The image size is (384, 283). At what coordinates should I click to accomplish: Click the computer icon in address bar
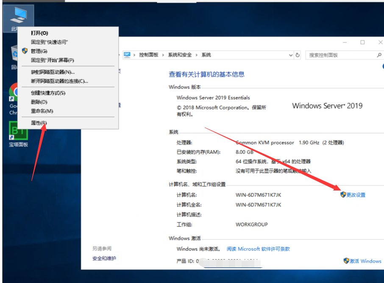tap(127, 55)
